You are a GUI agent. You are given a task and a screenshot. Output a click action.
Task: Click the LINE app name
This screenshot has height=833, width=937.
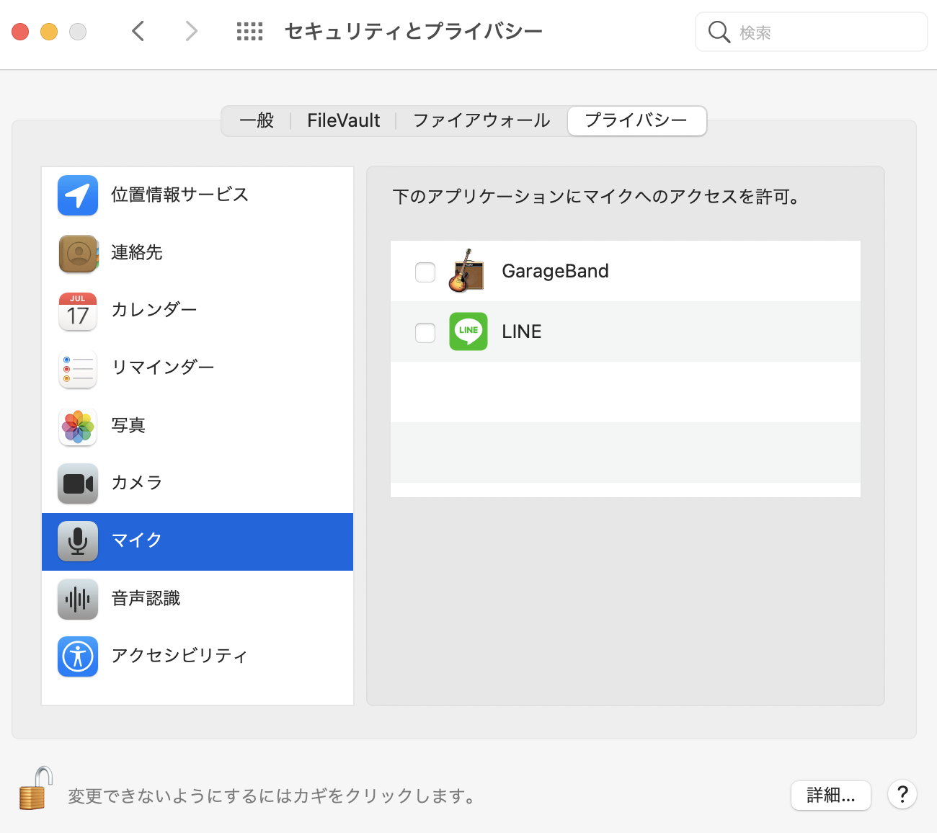(x=522, y=331)
